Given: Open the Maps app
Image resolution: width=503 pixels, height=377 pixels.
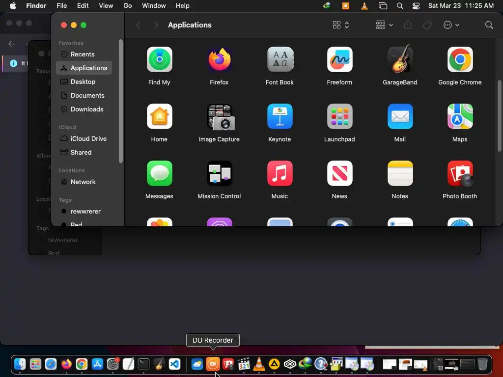Looking at the screenshot, I should click(460, 116).
